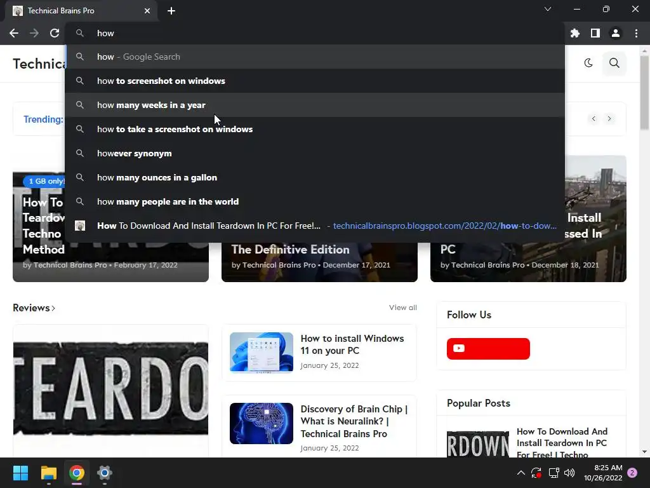Select 'how many ounces in a gallon' suggestion

pyautogui.click(x=315, y=177)
